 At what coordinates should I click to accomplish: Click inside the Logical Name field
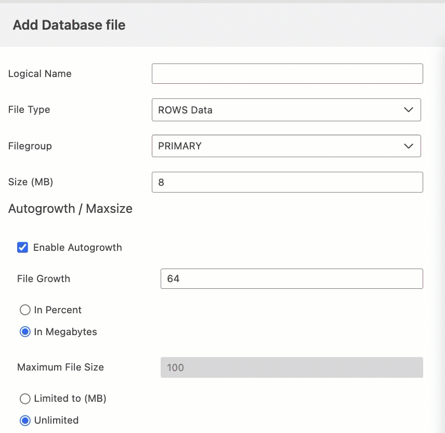tap(287, 73)
